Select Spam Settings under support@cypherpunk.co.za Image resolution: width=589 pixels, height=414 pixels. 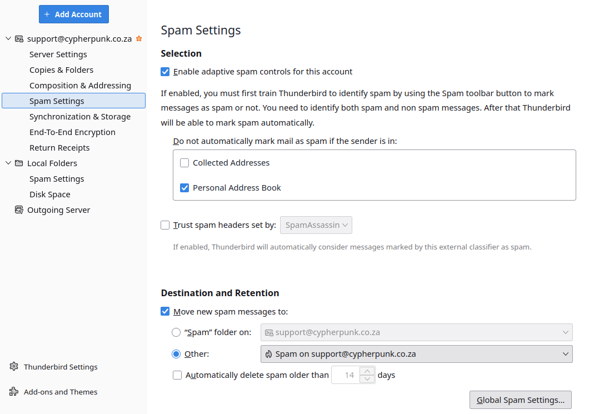73,101
